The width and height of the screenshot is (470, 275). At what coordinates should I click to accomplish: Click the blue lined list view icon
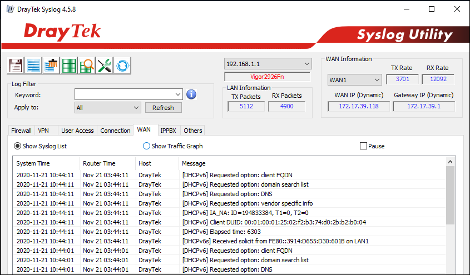pyautogui.click(x=33, y=65)
